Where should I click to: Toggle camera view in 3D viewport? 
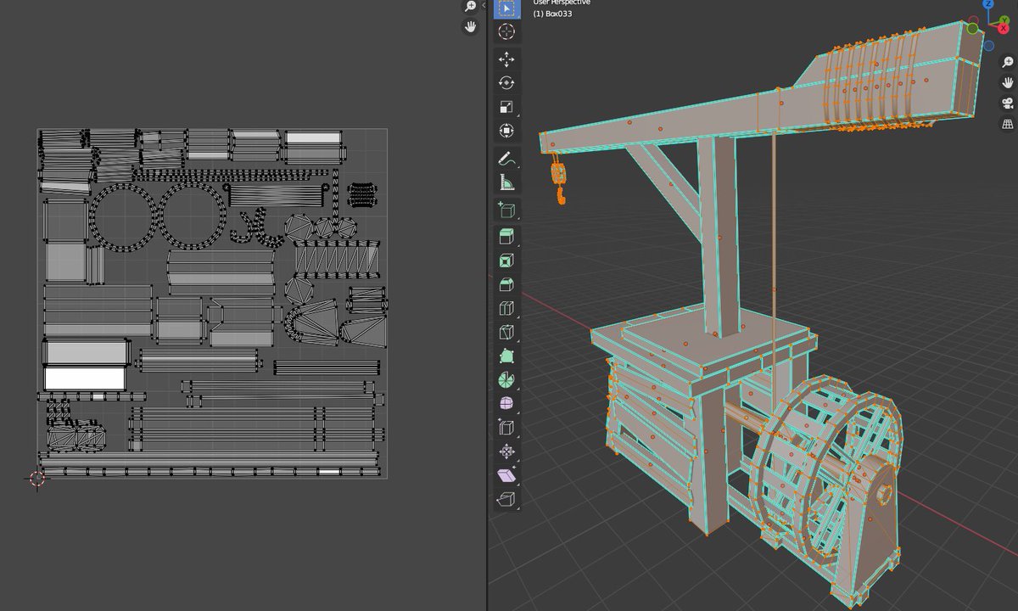1008,104
